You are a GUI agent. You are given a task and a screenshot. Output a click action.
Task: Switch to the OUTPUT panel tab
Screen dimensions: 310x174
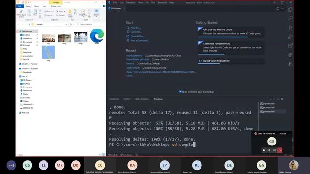pyautogui.click(x=127, y=99)
